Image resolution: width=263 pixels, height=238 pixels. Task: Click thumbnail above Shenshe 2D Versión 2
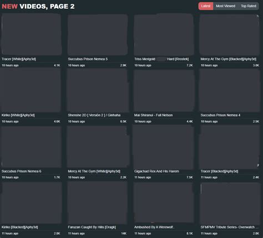coord(98,90)
